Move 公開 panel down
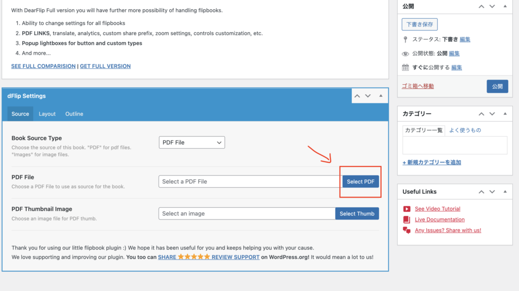The image size is (519, 291). coord(492,6)
